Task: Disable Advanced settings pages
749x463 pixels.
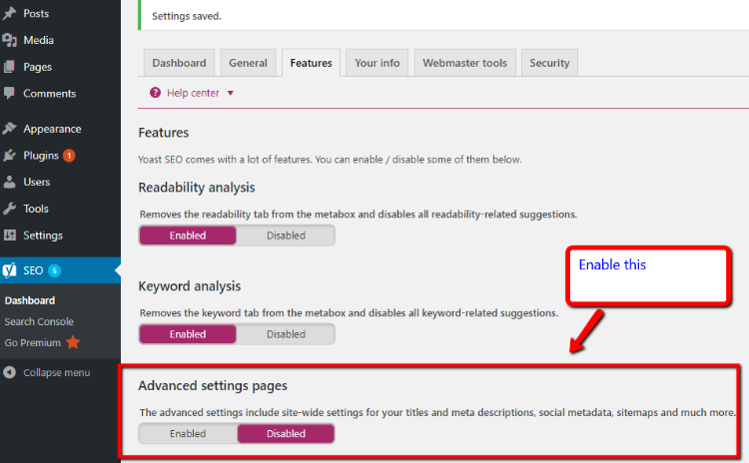Action: pyautogui.click(x=286, y=433)
